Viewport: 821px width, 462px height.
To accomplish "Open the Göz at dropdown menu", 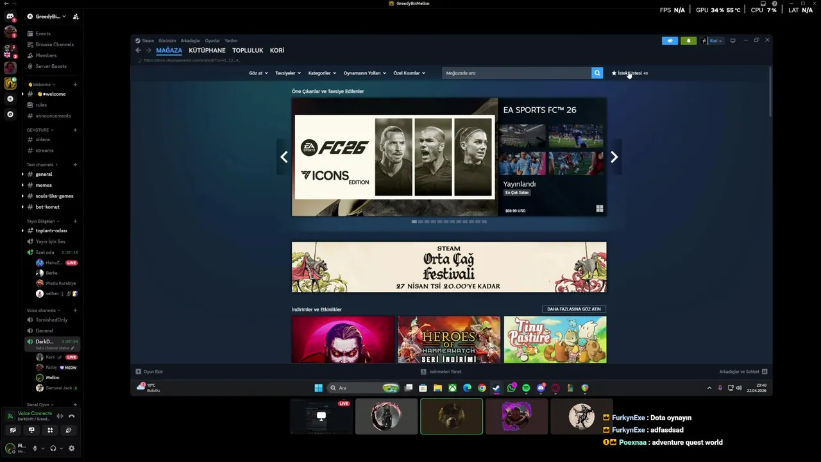I will coord(258,73).
